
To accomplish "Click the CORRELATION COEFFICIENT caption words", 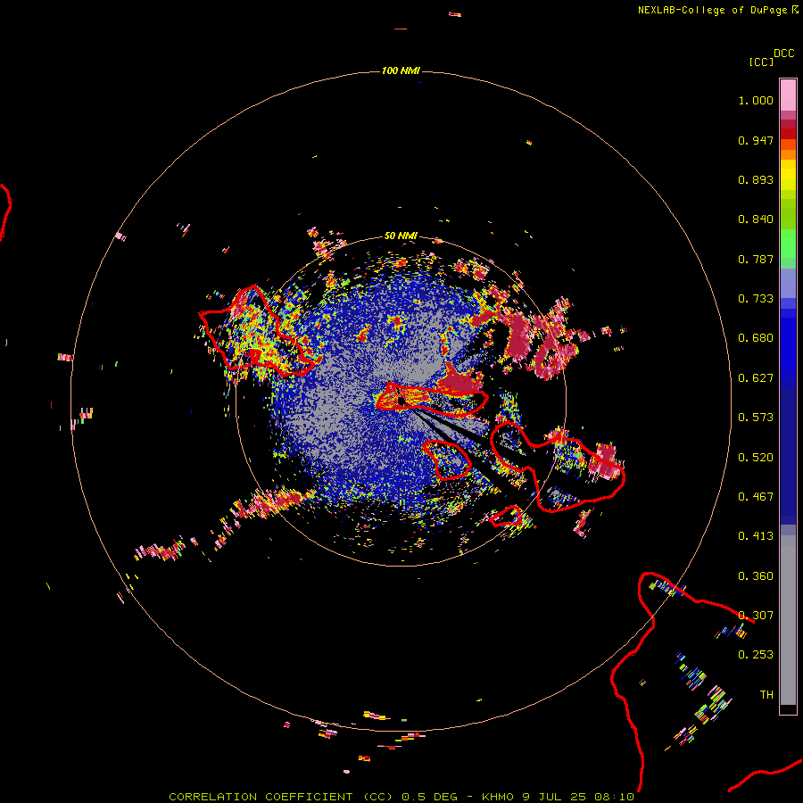I will click(x=261, y=797).
